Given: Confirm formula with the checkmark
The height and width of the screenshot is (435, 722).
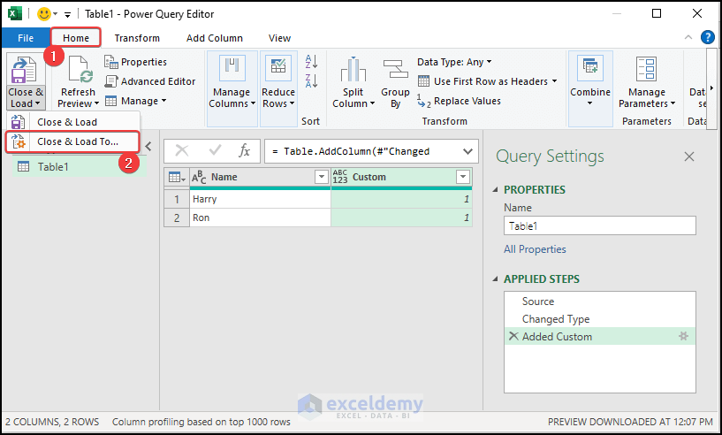Looking at the screenshot, I should coord(215,150).
